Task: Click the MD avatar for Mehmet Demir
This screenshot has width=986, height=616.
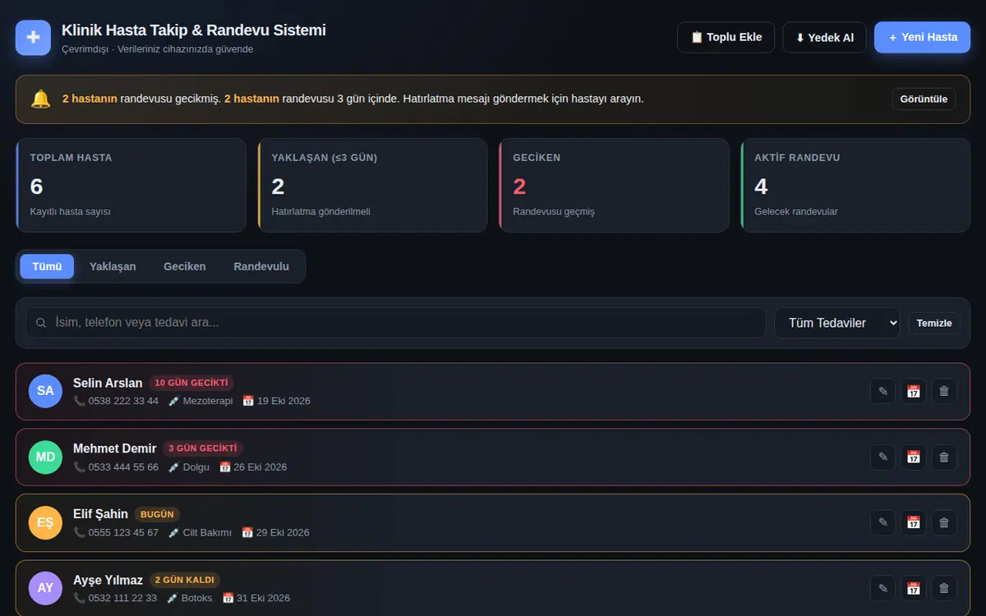Action: [x=45, y=457]
